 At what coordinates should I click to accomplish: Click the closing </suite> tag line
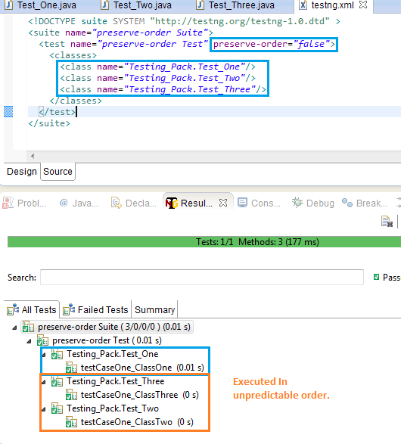pos(49,123)
